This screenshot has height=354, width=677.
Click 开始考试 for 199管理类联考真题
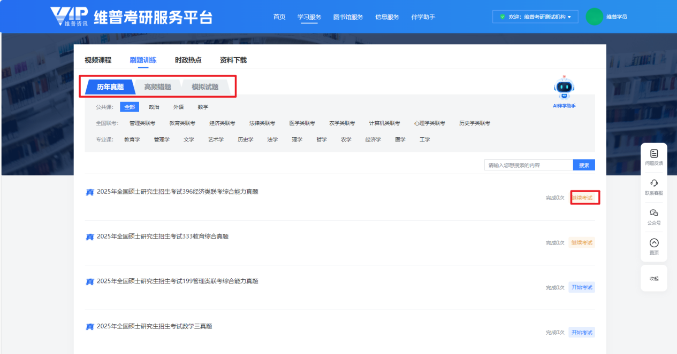[x=582, y=288]
